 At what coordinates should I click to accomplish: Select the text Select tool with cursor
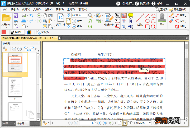pyautogui.click(x=45, y=21)
